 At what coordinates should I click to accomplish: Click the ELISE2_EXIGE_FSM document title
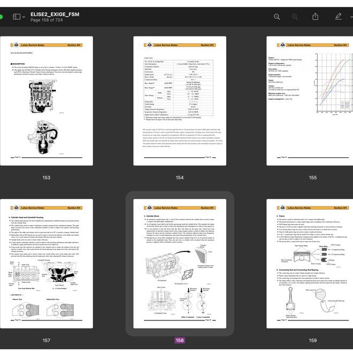(x=55, y=13)
